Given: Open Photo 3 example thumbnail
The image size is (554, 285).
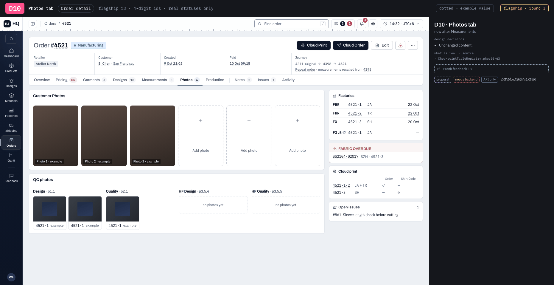Looking at the screenshot, I should [152, 136].
